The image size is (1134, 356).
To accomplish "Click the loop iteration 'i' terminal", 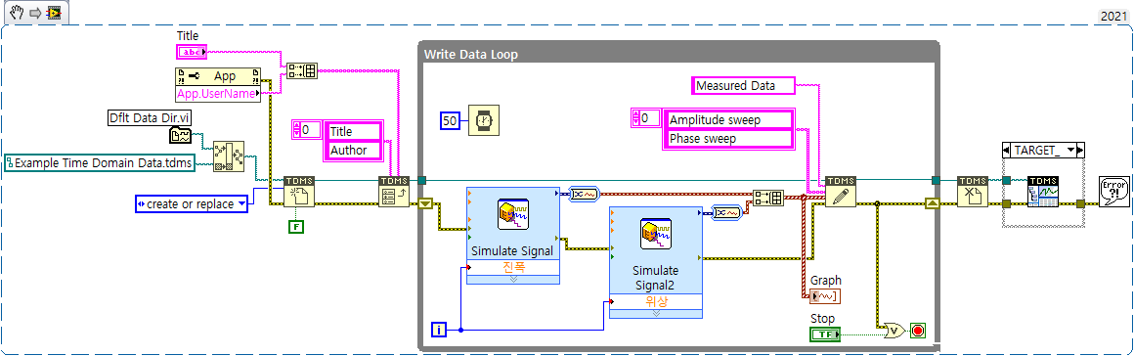I will tap(439, 330).
